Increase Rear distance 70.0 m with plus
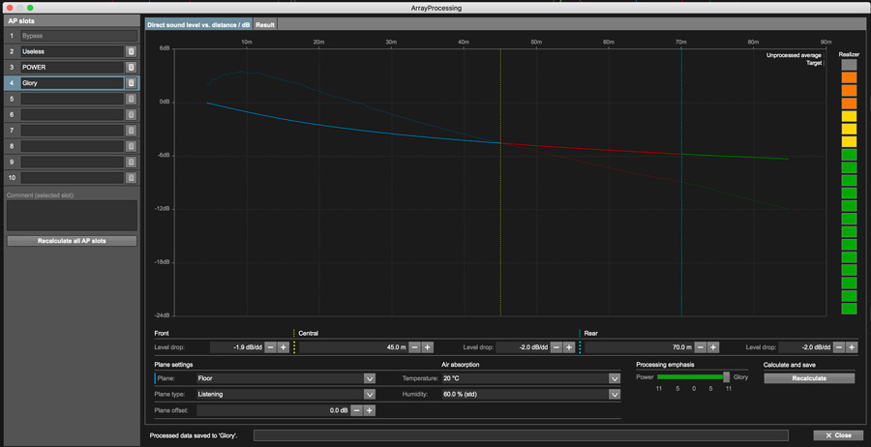 tap(714, 347)
